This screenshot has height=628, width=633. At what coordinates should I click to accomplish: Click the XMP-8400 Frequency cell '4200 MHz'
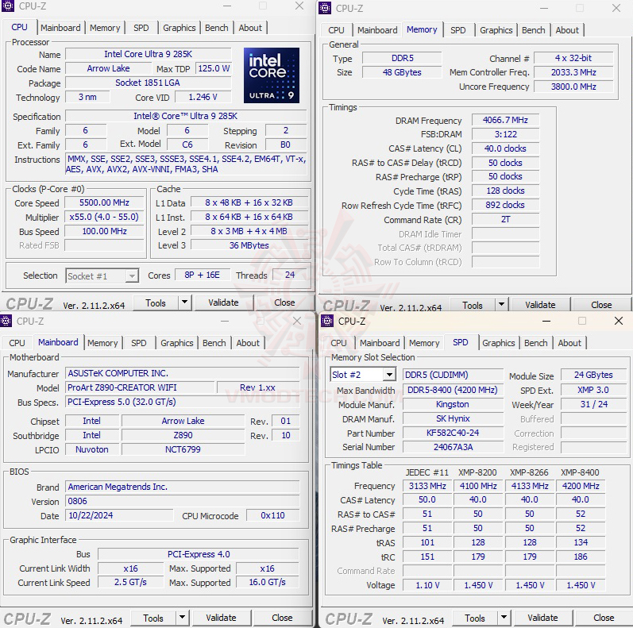581,486
